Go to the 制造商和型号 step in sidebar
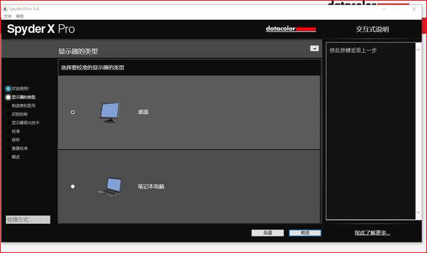 (23, 106)
